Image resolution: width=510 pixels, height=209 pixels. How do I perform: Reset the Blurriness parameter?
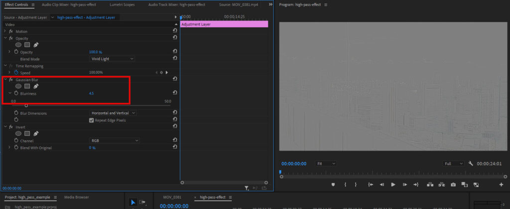175,93
